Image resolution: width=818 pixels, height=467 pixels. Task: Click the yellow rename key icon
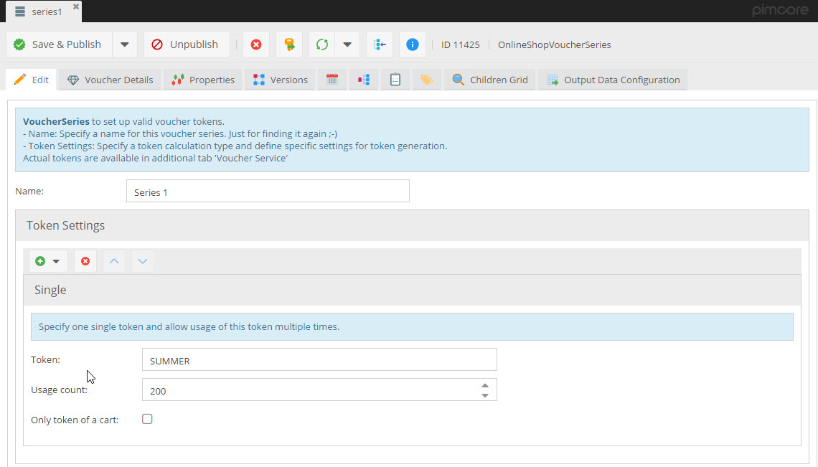[x=289, y=44]
